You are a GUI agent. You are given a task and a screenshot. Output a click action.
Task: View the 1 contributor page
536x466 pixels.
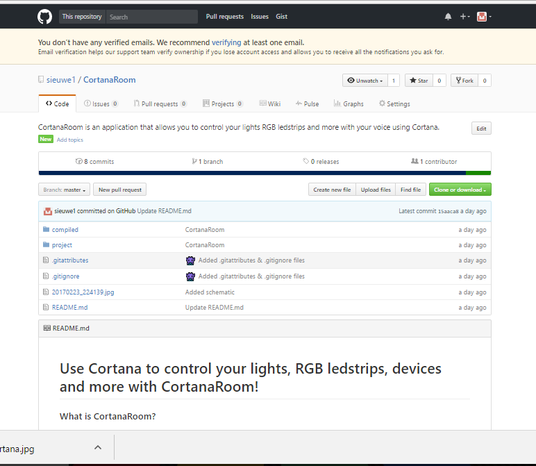pos(434,161)
